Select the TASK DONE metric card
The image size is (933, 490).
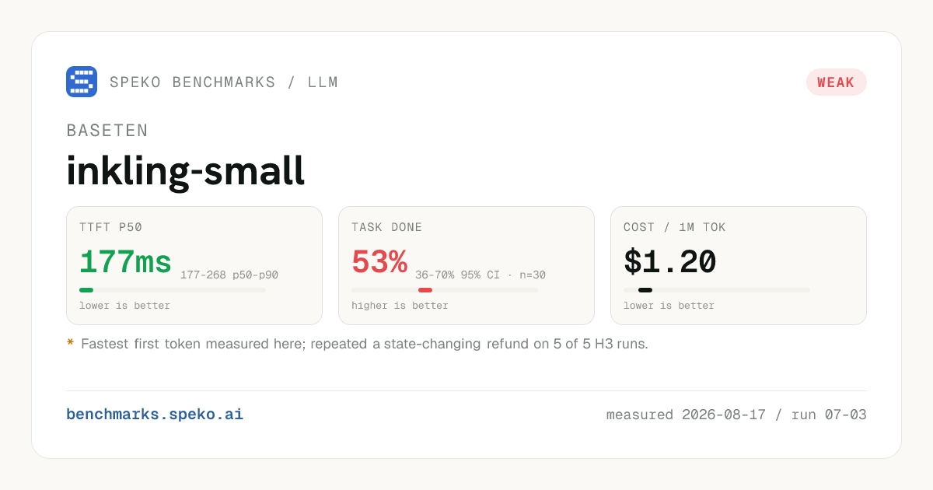click(466, 265)
